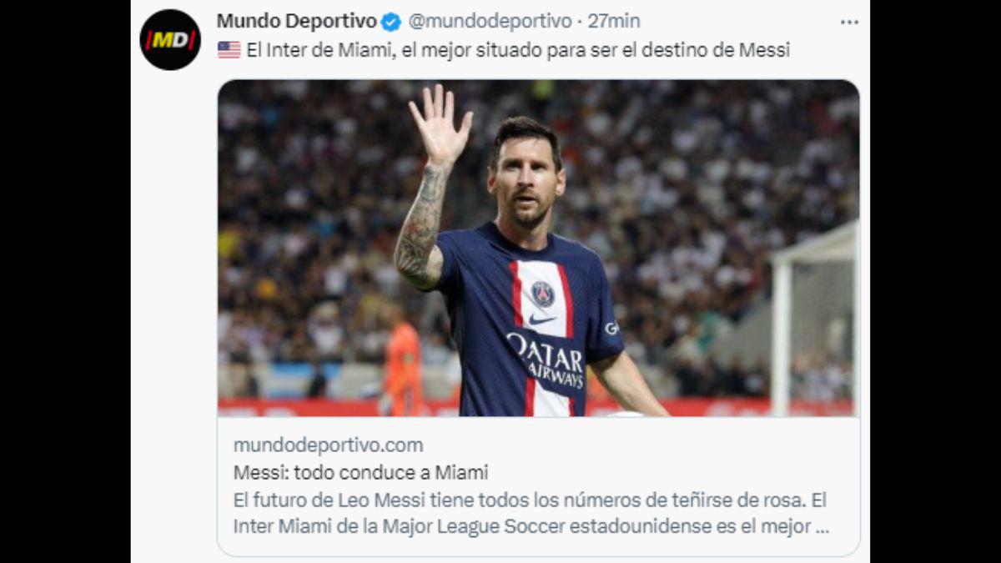Open the 27min timestamp link

coord(614,21)
